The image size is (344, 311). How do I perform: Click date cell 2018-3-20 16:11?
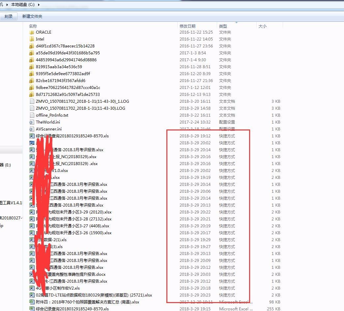pos(195,101)
